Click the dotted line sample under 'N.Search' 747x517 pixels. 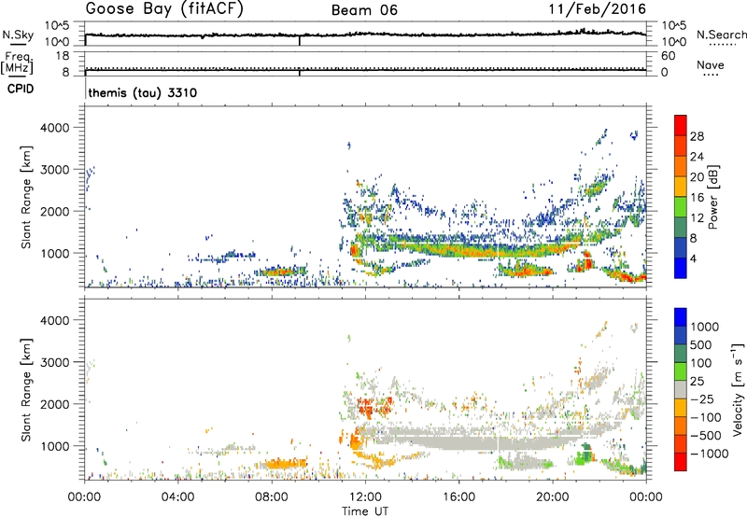[x=722, y=44]
